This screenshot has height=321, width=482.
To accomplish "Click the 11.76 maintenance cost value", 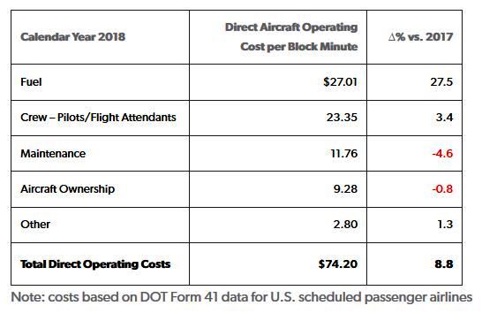I will pyautogui.click(x=344, y=153).
